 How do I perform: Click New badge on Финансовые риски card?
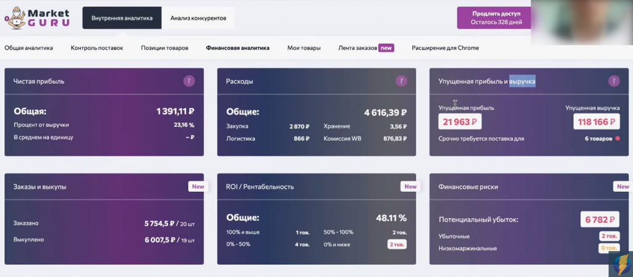(622, 186)
